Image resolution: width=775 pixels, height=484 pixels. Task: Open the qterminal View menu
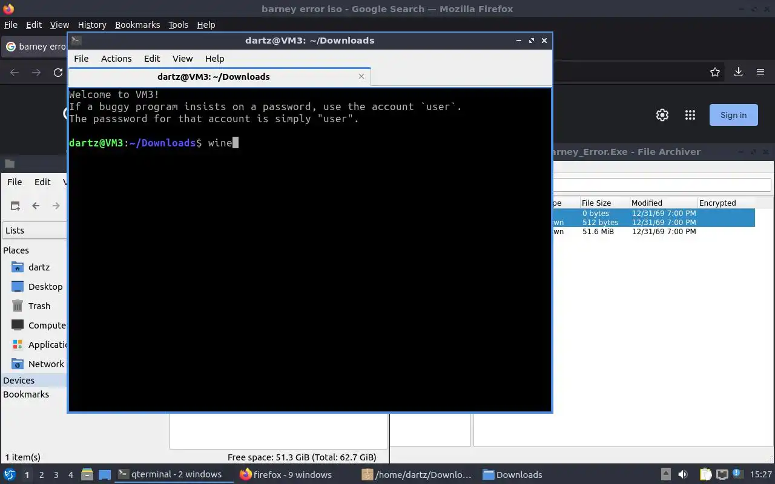click(x=182, y=59)
